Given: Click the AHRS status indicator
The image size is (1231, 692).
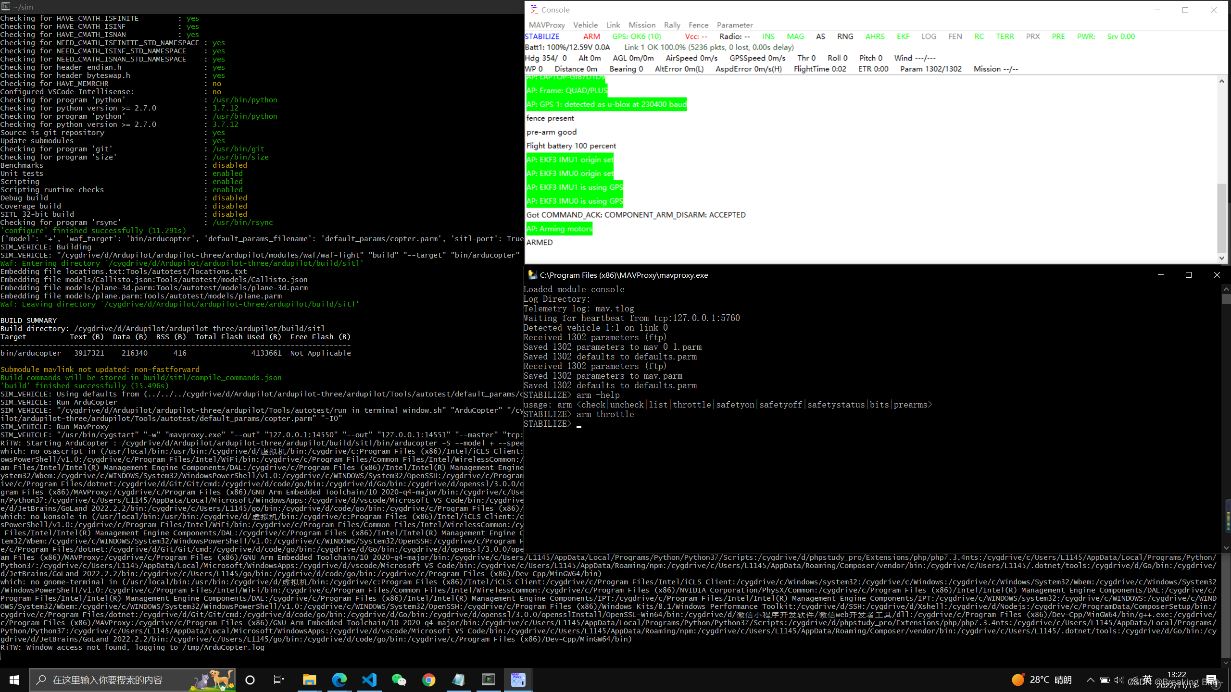Looking at the screenshot, I should coord(875,36).
